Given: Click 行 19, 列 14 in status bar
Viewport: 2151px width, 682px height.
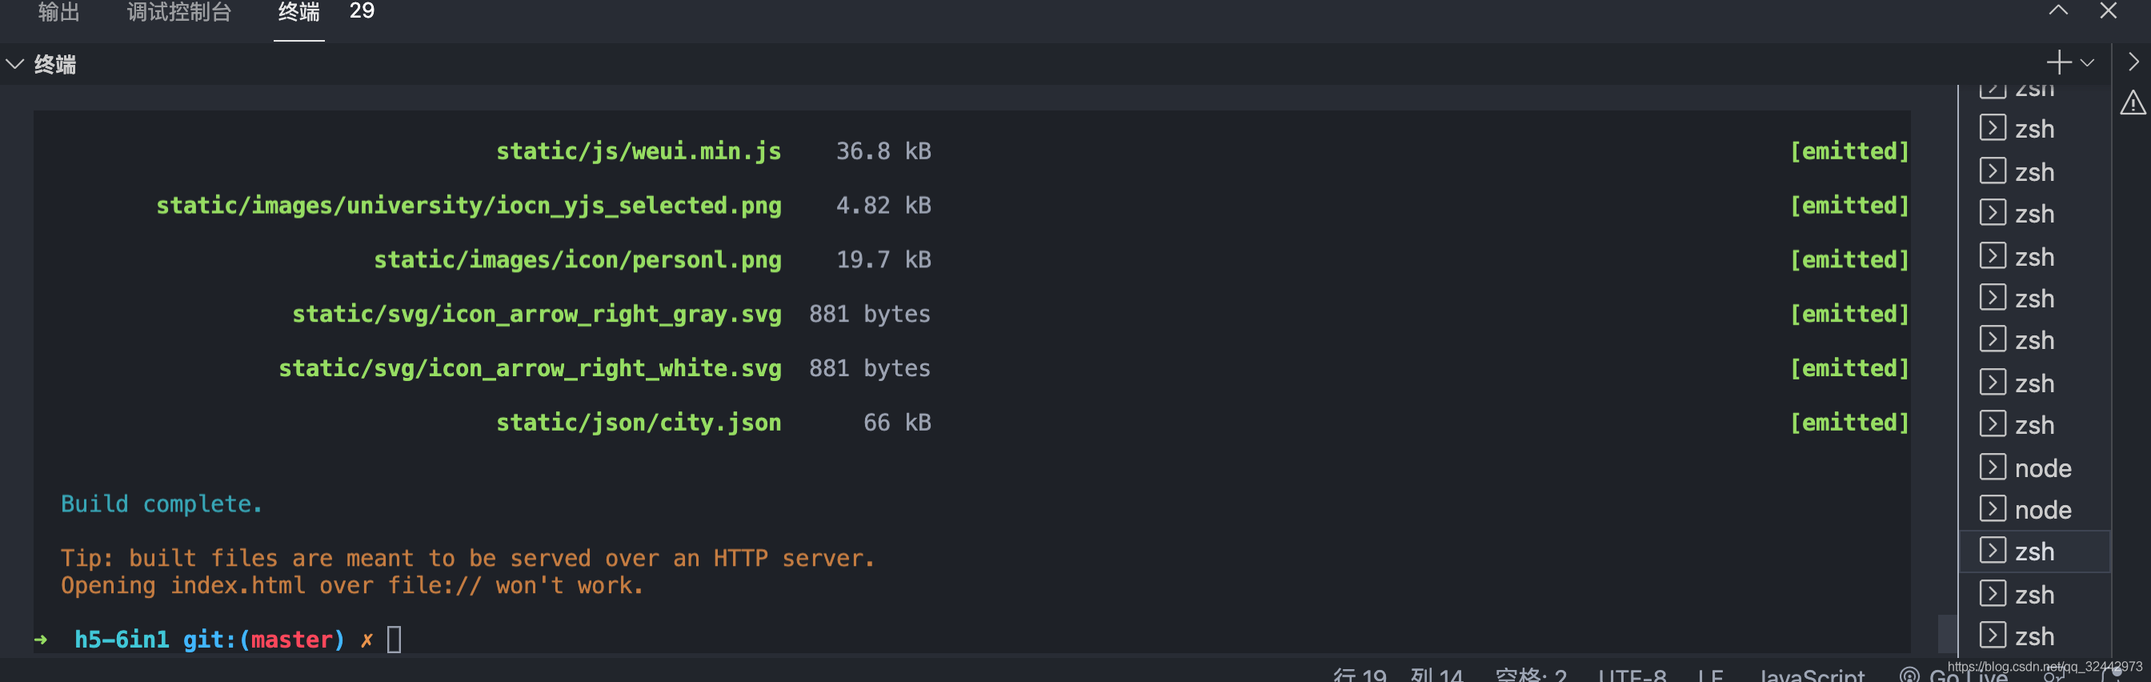Looking at the screenshot, I should (1398, 675).
